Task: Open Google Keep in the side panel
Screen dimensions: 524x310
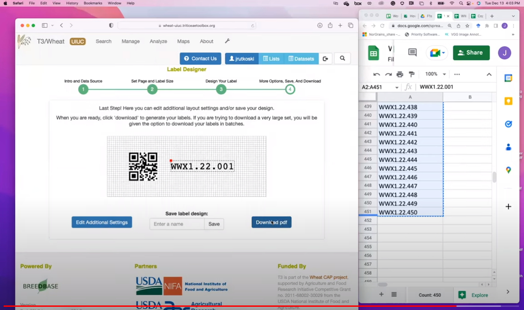Action: point(508,101)
